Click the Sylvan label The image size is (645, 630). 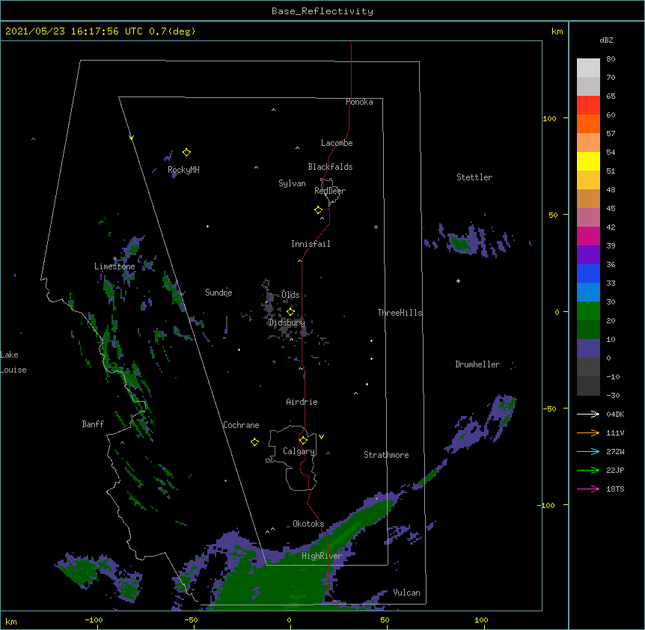click(292, 183)
